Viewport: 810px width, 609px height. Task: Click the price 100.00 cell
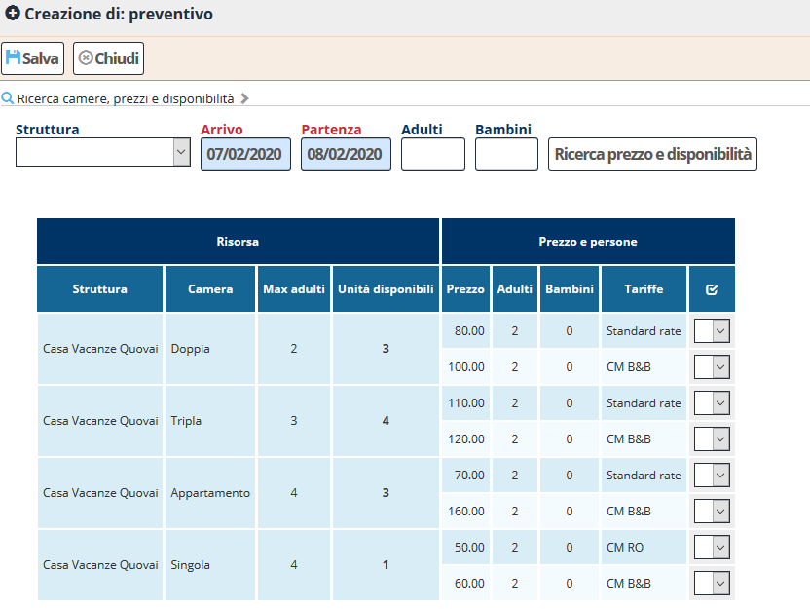[465, 367]
